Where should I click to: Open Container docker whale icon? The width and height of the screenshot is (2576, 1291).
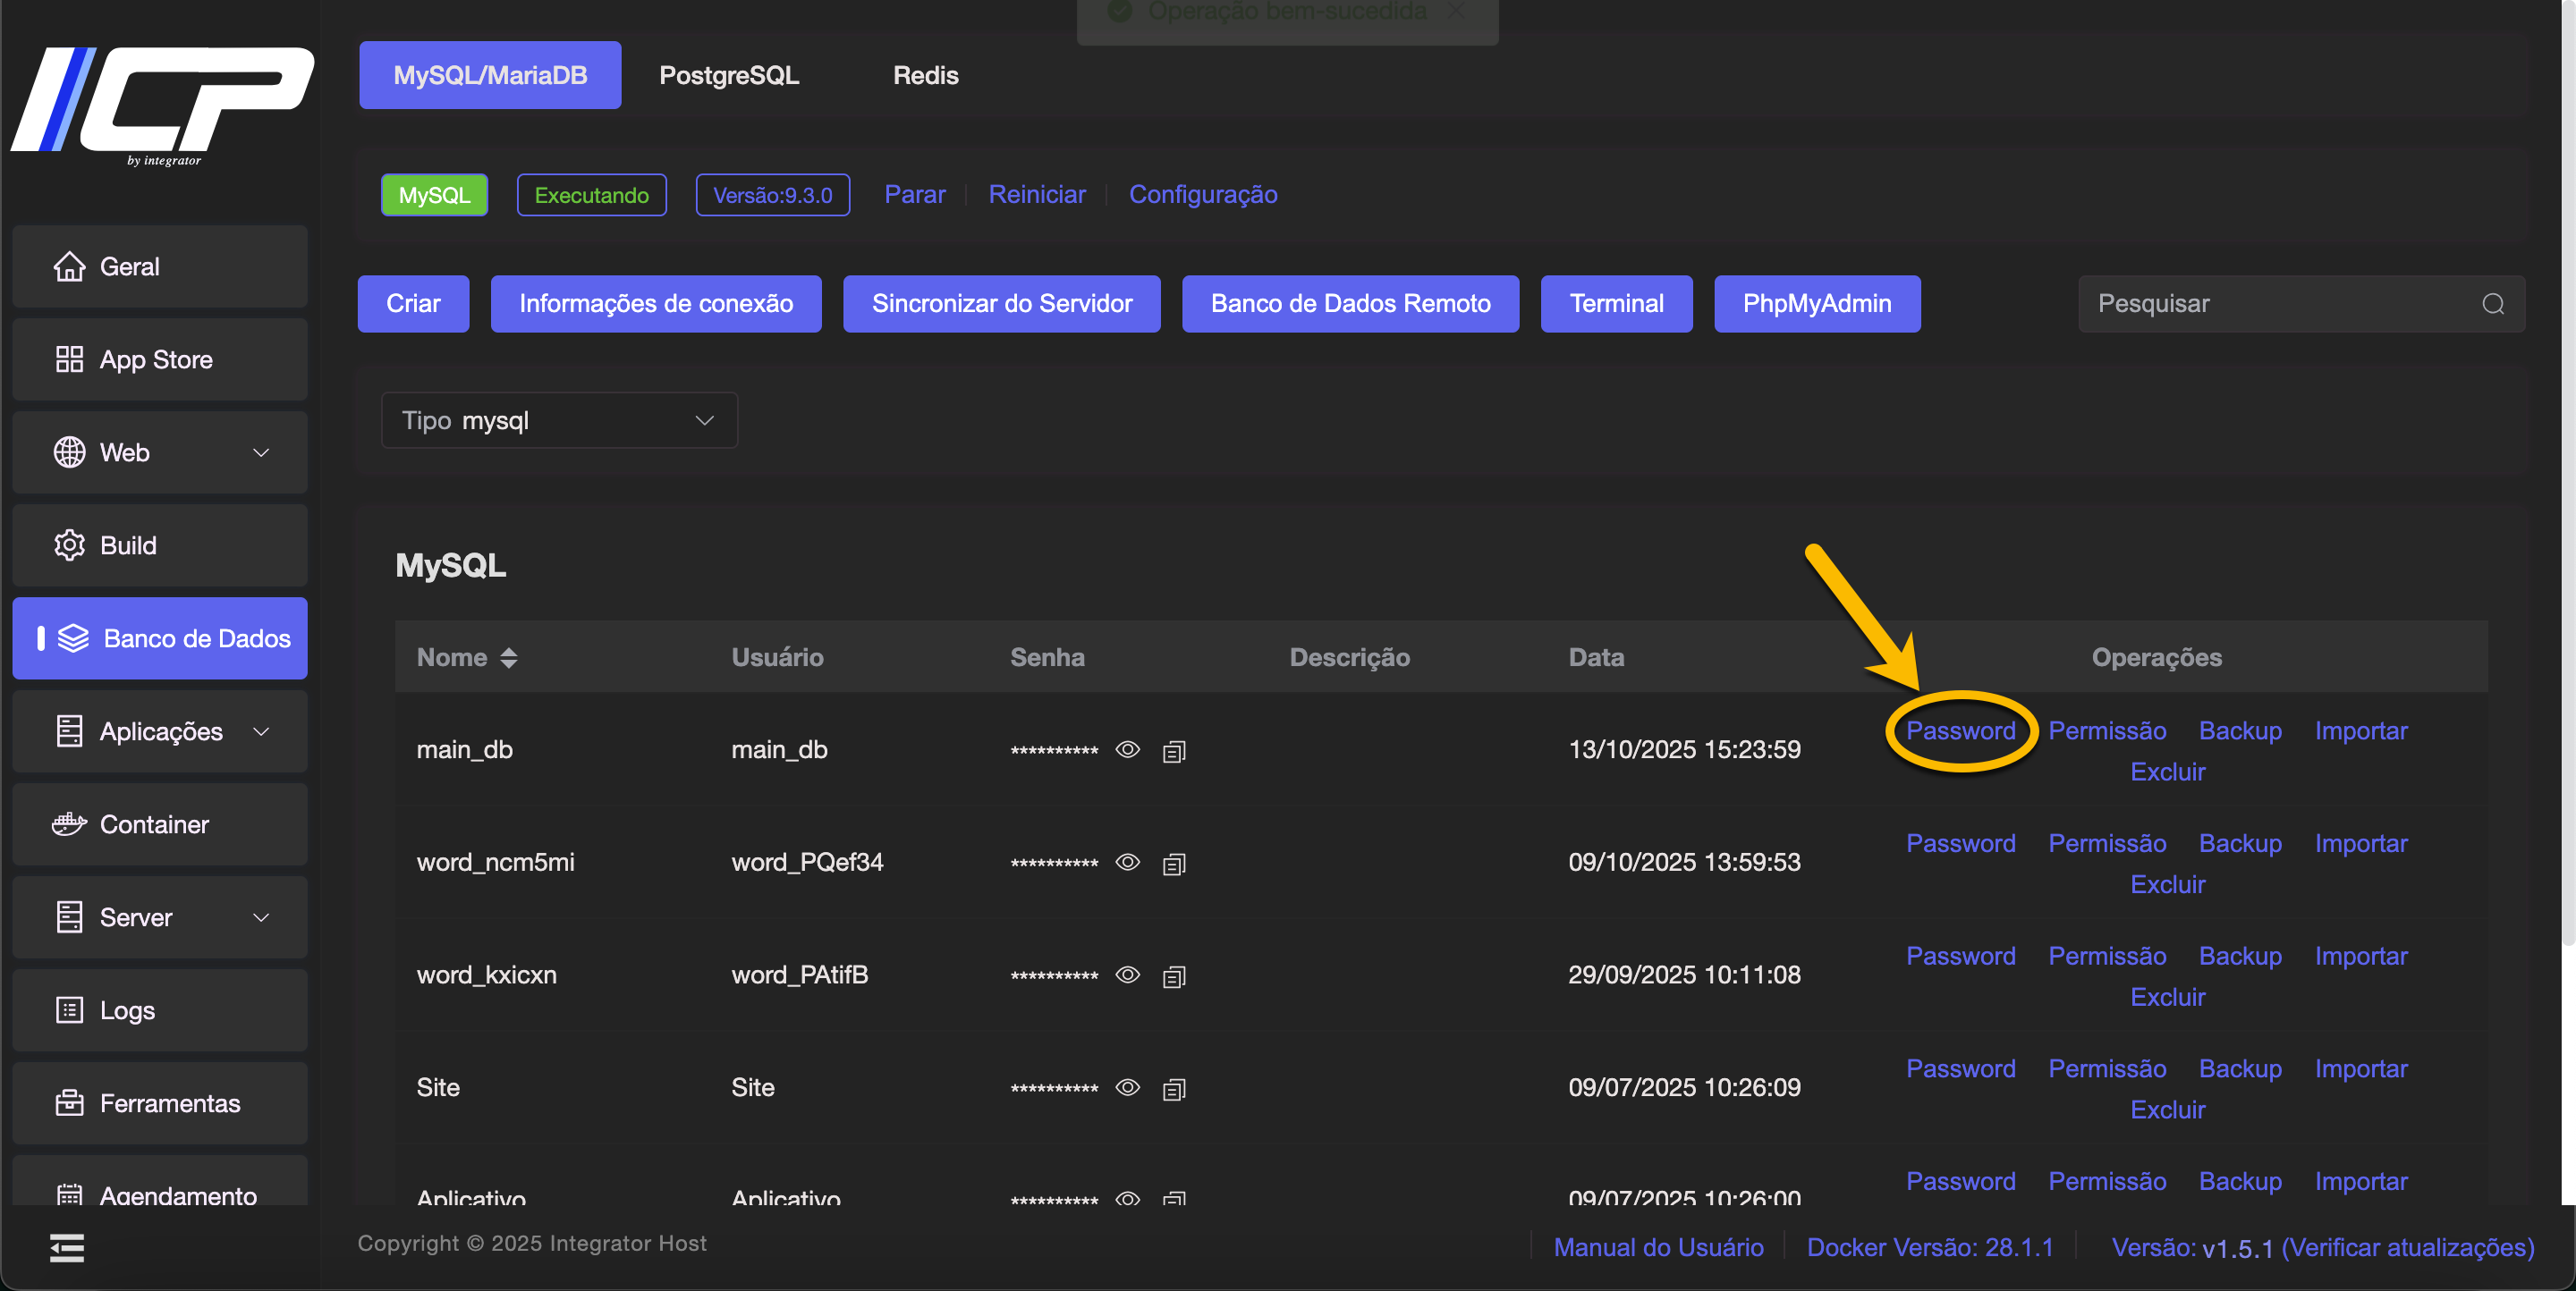(69, 824)
